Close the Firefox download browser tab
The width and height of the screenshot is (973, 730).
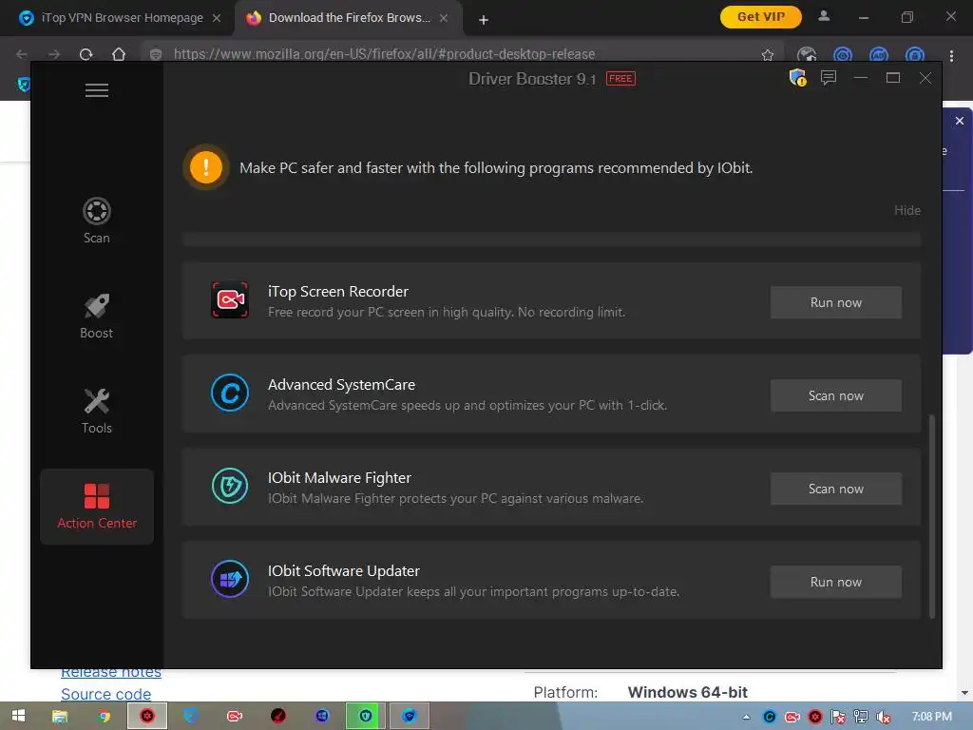[x=444, y=18]
